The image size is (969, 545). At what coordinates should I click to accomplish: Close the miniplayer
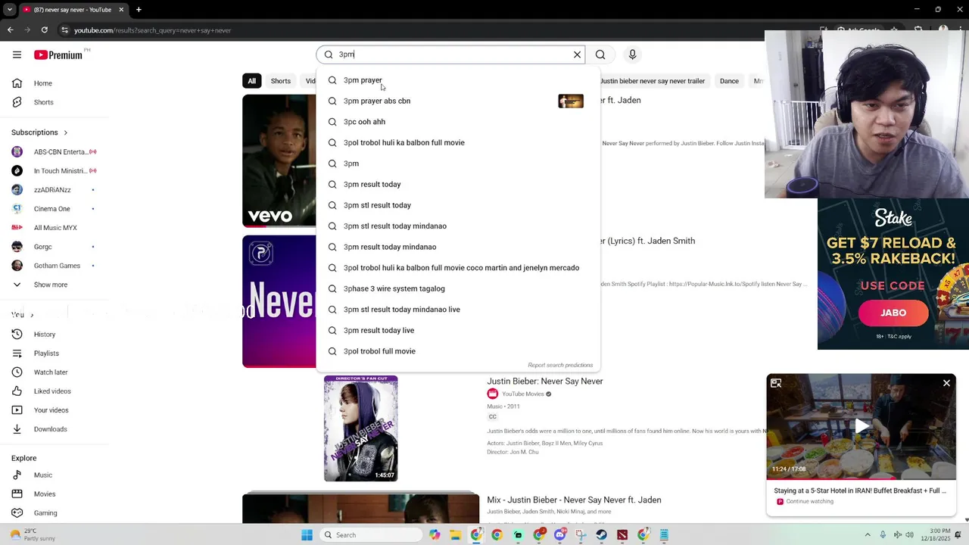[x=946, y=383]
